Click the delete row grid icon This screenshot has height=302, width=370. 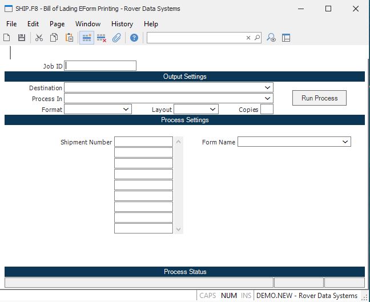pos(102,38)
